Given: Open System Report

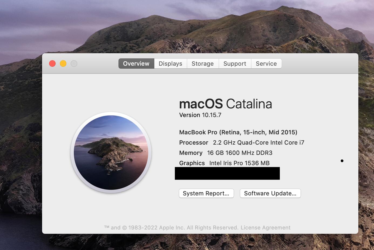Looking at the screenshot, I should tap(206, 193).
